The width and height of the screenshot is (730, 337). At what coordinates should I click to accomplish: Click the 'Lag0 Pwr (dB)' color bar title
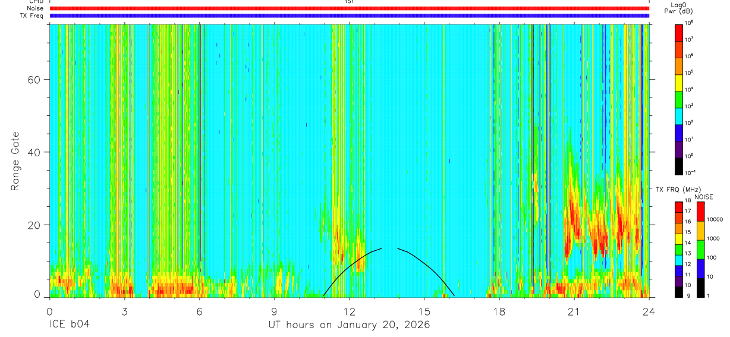[678, 8]
